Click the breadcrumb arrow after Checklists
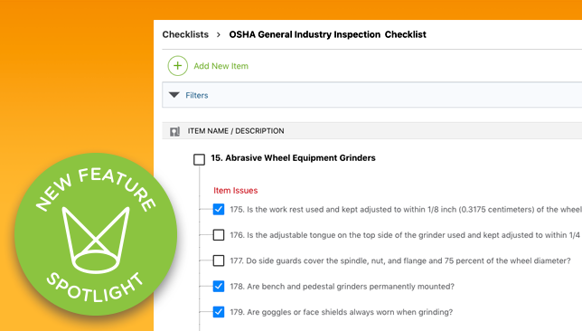The image size is (582, 331). pyautogui.click(x=219, y=34)
